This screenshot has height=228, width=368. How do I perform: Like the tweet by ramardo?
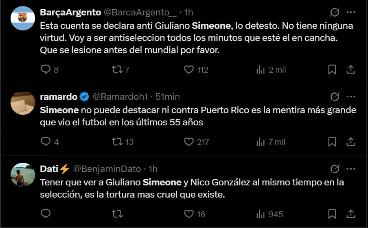coord(188,142)
